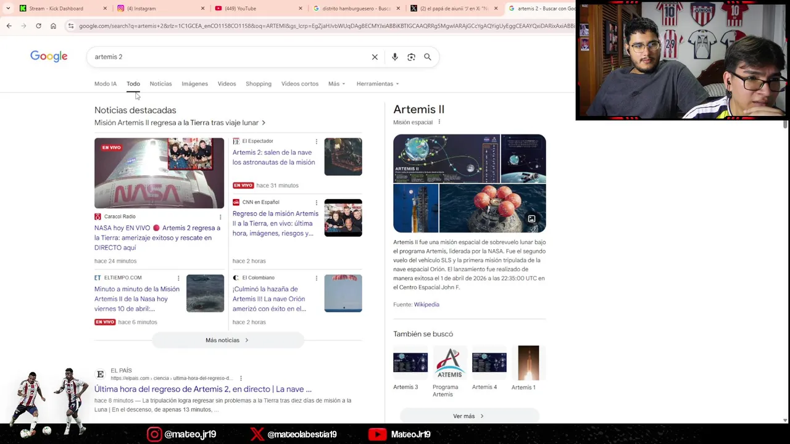Click the image gallery icon on Artemis II photos
This screenshot has width=790, height=444.
click(531, 218)
